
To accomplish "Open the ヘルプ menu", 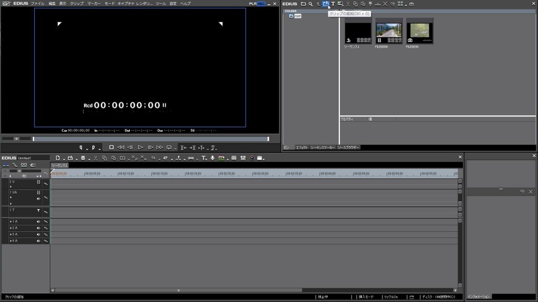I will (x=185, y=4).
